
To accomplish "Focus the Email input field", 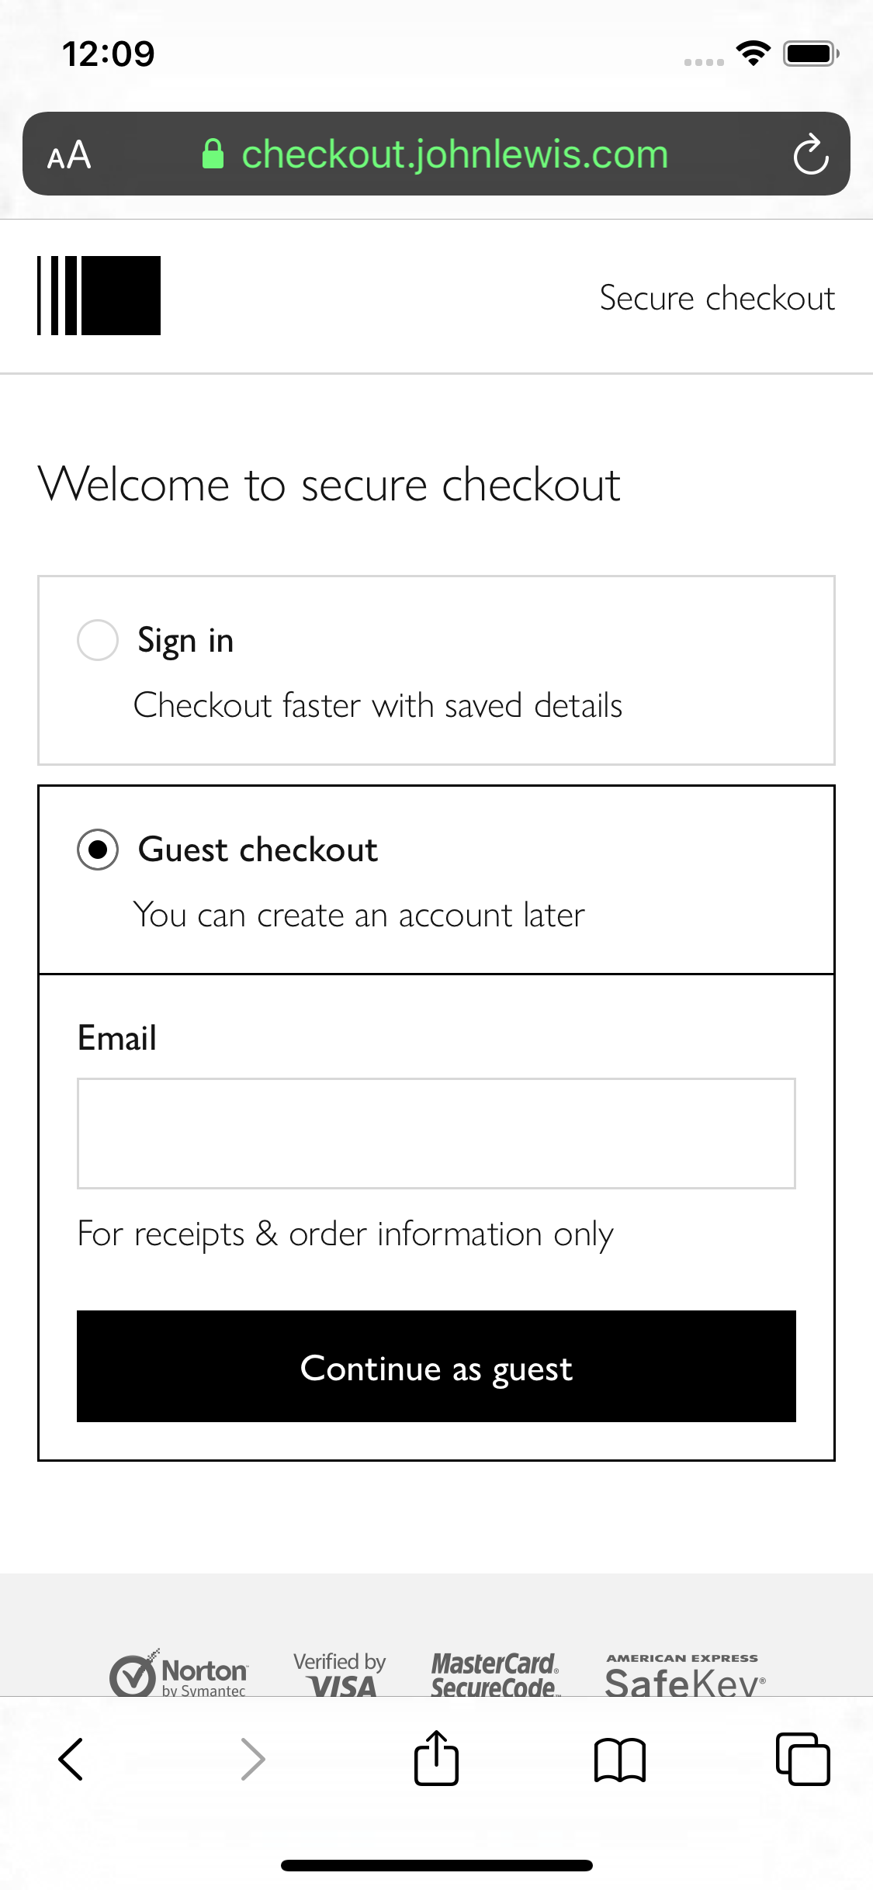I will [436, 1133].
